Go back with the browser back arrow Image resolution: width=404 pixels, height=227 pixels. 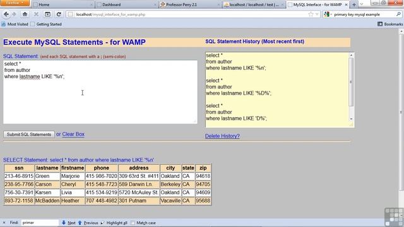[6, 15]
